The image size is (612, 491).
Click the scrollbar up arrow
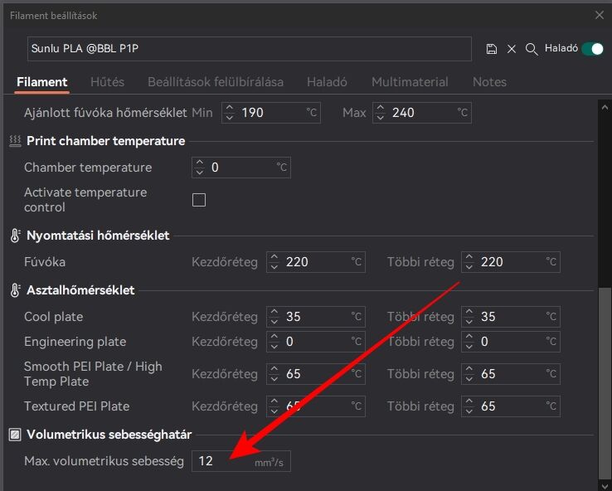605,107
